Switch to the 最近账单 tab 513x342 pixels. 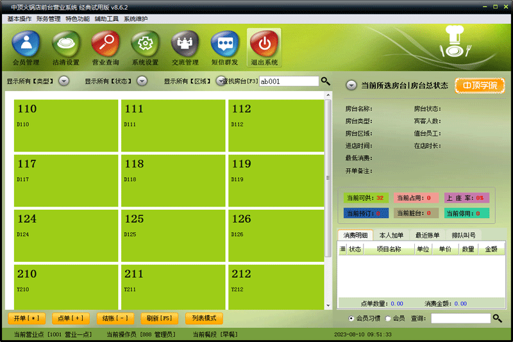427,235
